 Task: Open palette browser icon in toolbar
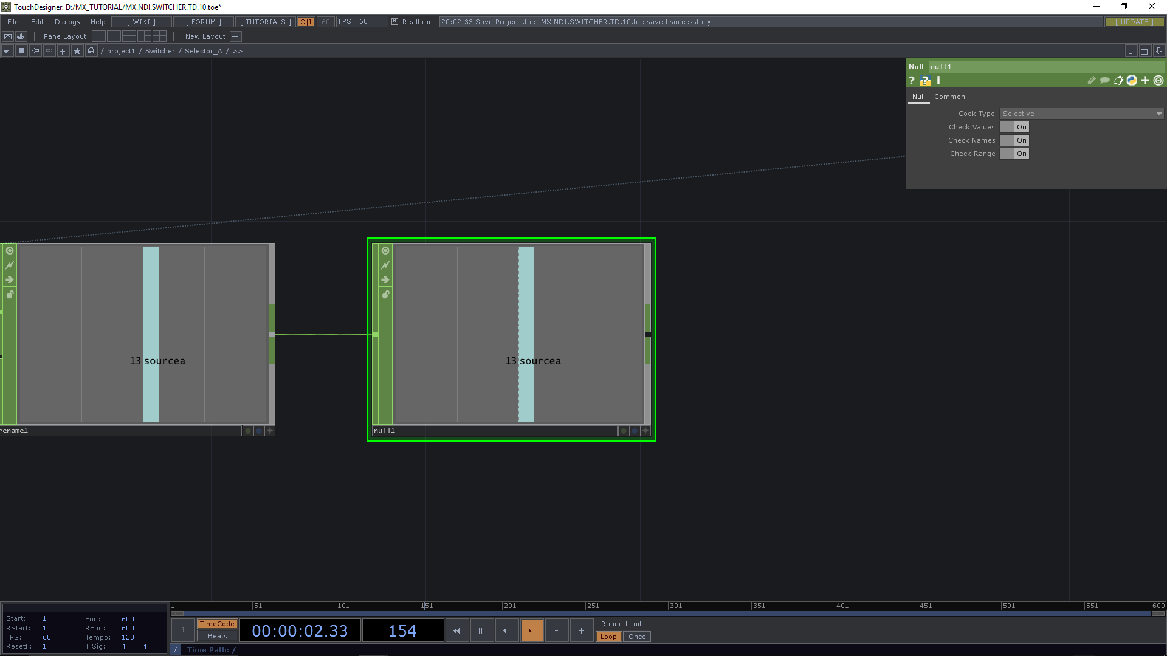click(x=21, y=36)
